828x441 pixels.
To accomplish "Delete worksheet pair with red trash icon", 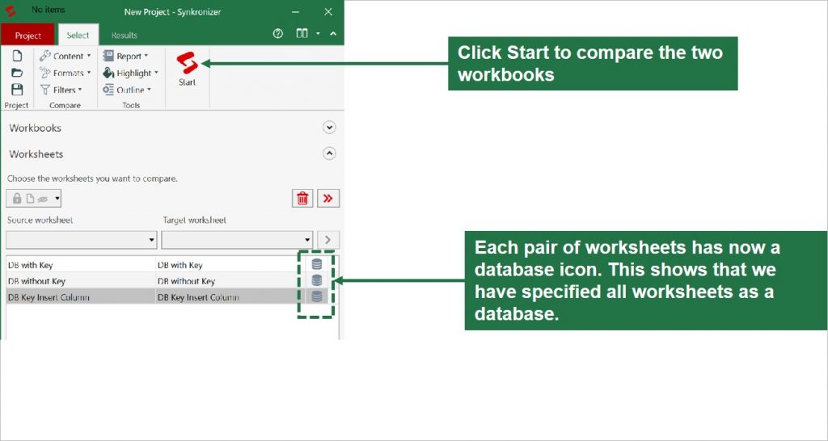I will (x=302, y=199).
